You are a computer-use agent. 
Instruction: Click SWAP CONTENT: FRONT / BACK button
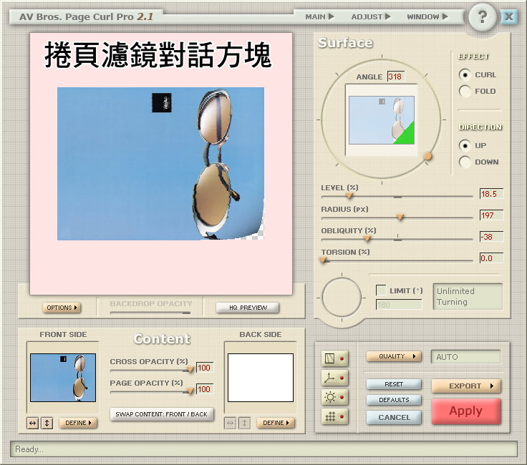162,414
